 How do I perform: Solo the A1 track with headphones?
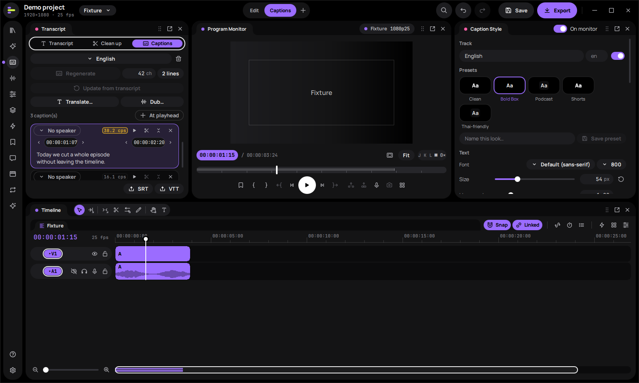tap(84, 271)
